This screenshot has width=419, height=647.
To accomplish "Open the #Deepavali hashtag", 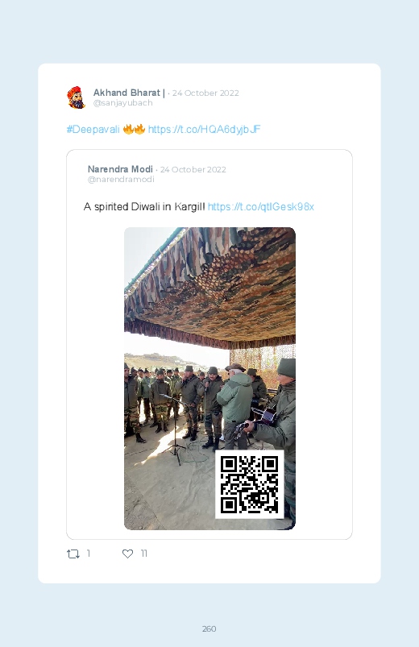I will pos(93,130).
